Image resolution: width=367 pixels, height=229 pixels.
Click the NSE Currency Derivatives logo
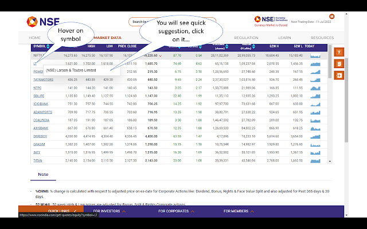click(x=271, y=19)
